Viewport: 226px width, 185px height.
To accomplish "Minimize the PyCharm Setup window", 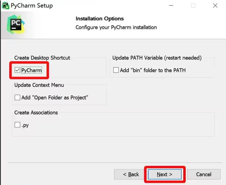I will [171, 6].
